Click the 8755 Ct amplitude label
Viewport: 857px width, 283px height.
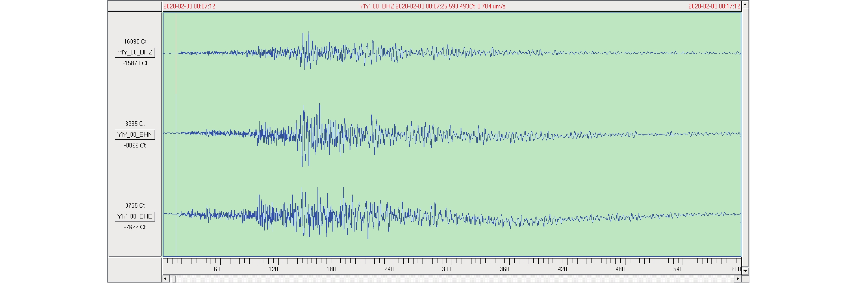[x=135, y=205]
